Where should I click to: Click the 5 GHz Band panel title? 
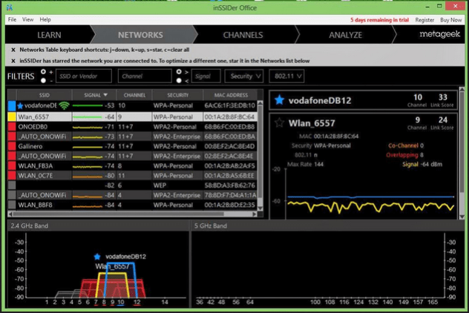point(211,225)
